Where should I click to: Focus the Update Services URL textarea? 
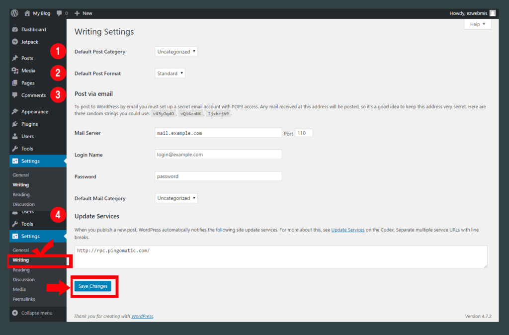coord(280,257)
